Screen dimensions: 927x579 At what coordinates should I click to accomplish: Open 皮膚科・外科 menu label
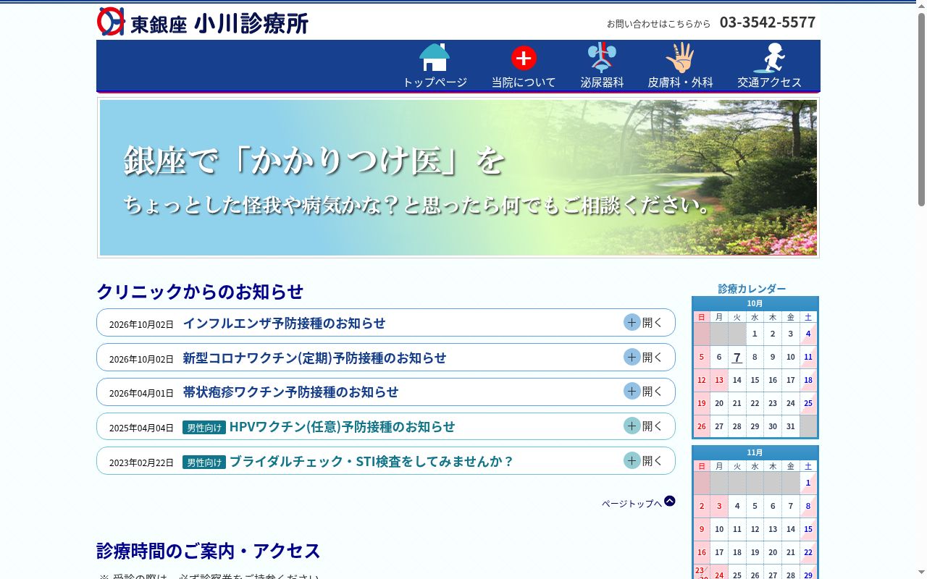(x=680, y=83)
